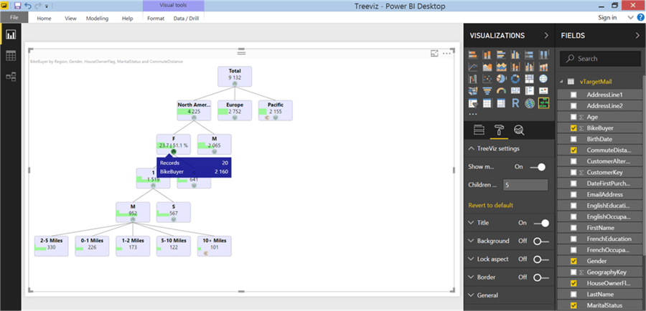This screenshot has width=646, height=311.
Task: Turn off Show measures toggle
Action: 538,167
